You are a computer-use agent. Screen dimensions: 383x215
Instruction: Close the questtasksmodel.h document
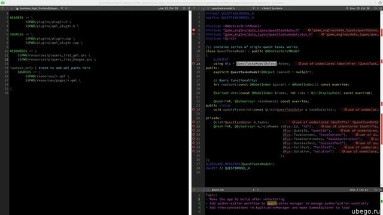pyautogui.click(x=257, y=8)
